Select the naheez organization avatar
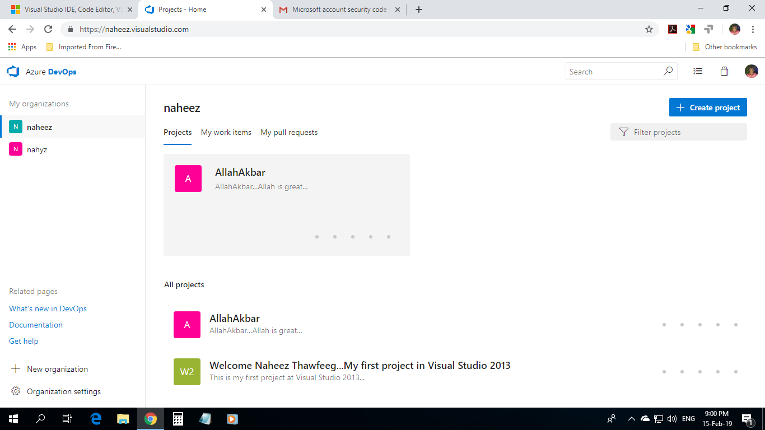765x430 pixels. (x=16, y=127)
